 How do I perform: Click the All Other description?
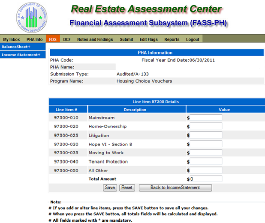click(98, 170)
